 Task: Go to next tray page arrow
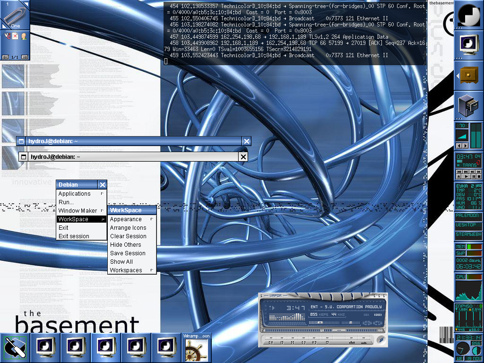[x=25, y=57]
